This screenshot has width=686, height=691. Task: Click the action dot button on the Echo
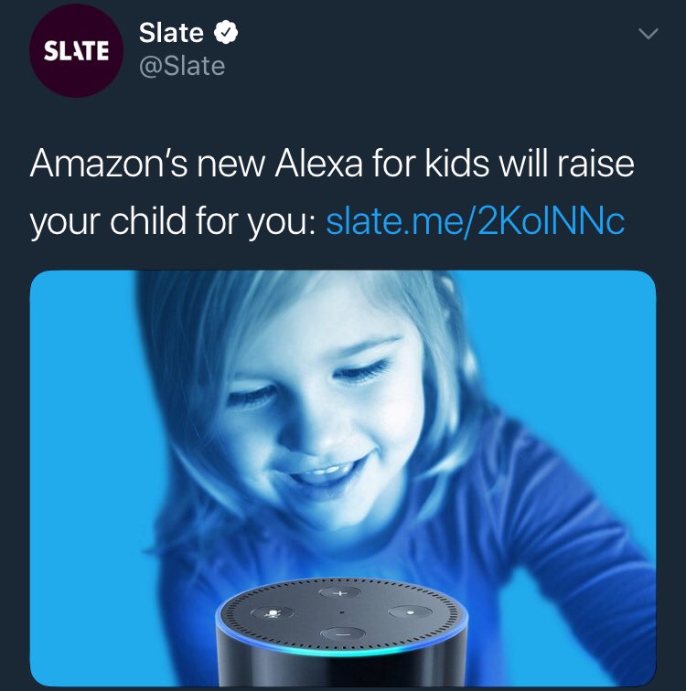411,612
